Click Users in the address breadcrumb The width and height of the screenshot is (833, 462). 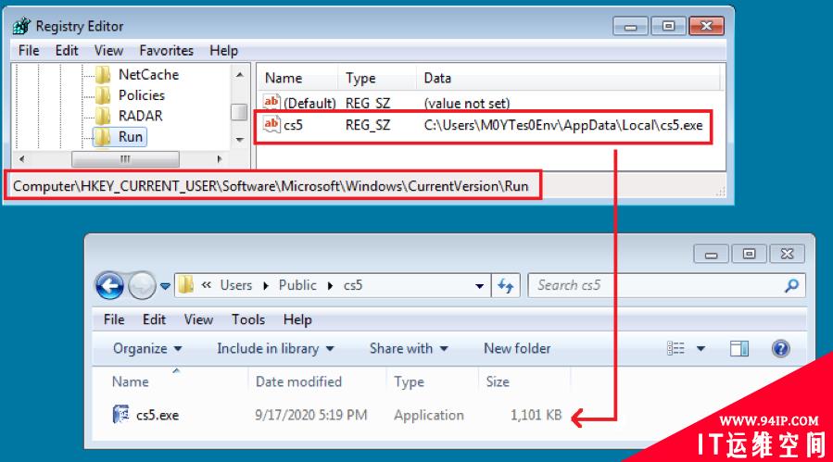point(236,285)
